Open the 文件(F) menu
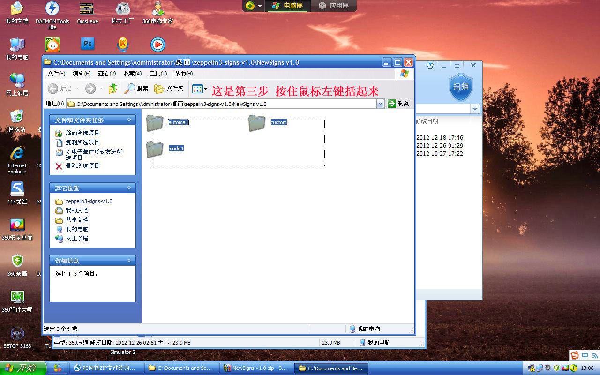The image size is (600, 375). coord(56,74)
